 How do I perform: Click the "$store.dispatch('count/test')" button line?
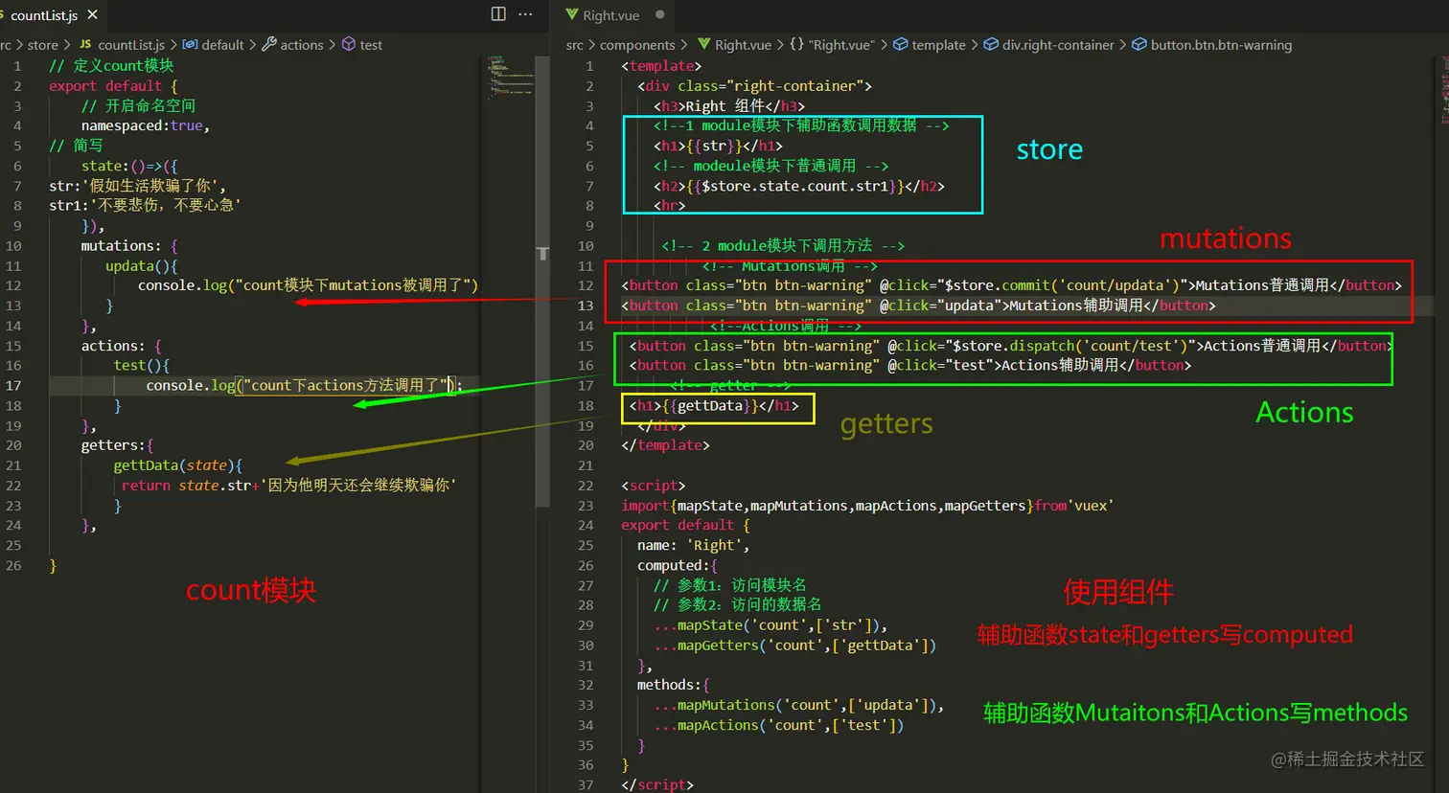coord(1011,346)
